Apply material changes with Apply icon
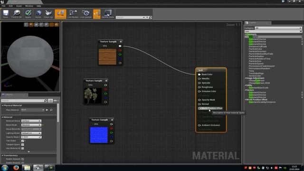 point(28,14)
